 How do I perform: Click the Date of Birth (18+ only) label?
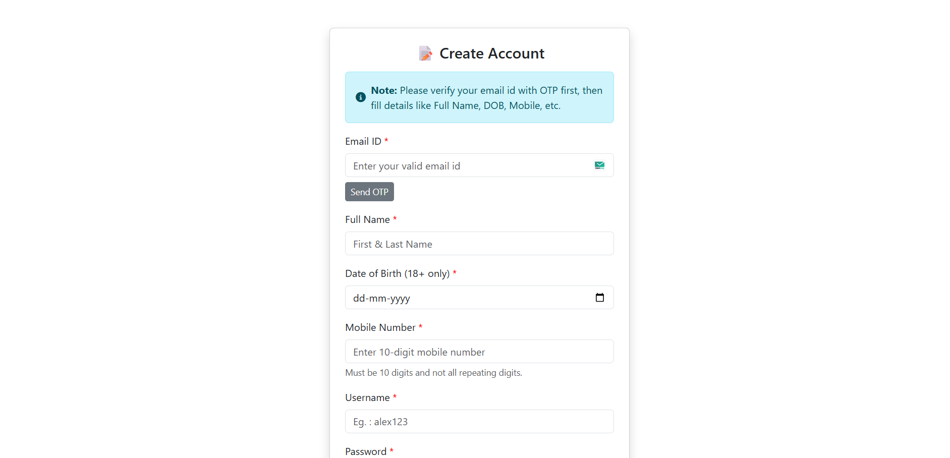tap(398, 273)
